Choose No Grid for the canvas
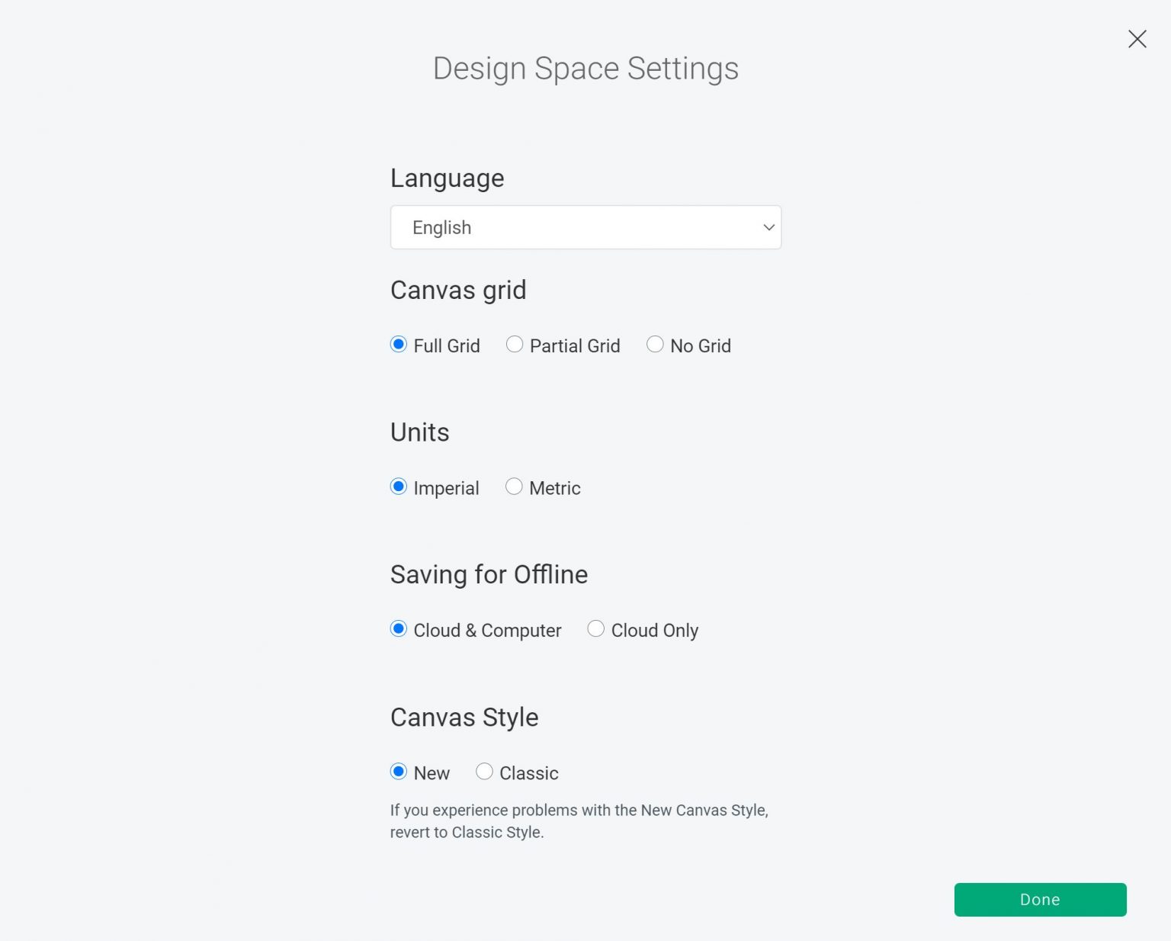Image resolution: width=1171 pixels, height=941 pixels. (x=655, y=345)
